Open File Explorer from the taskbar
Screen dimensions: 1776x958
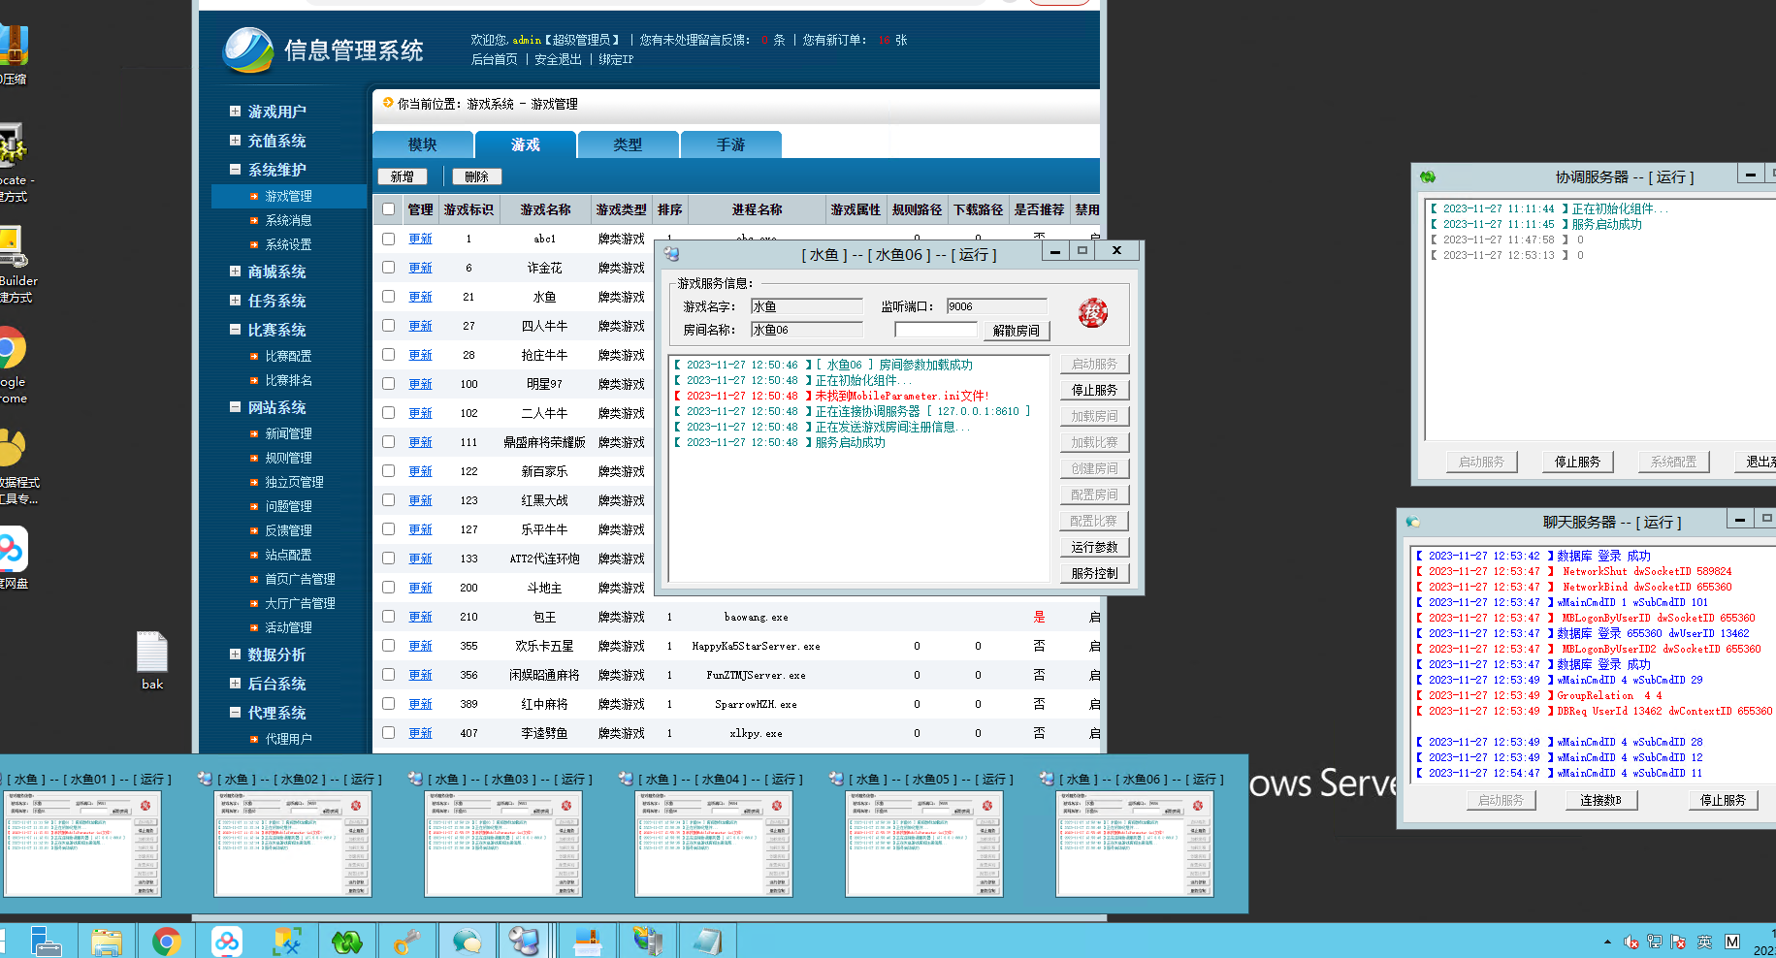click(x=107, y=941)
